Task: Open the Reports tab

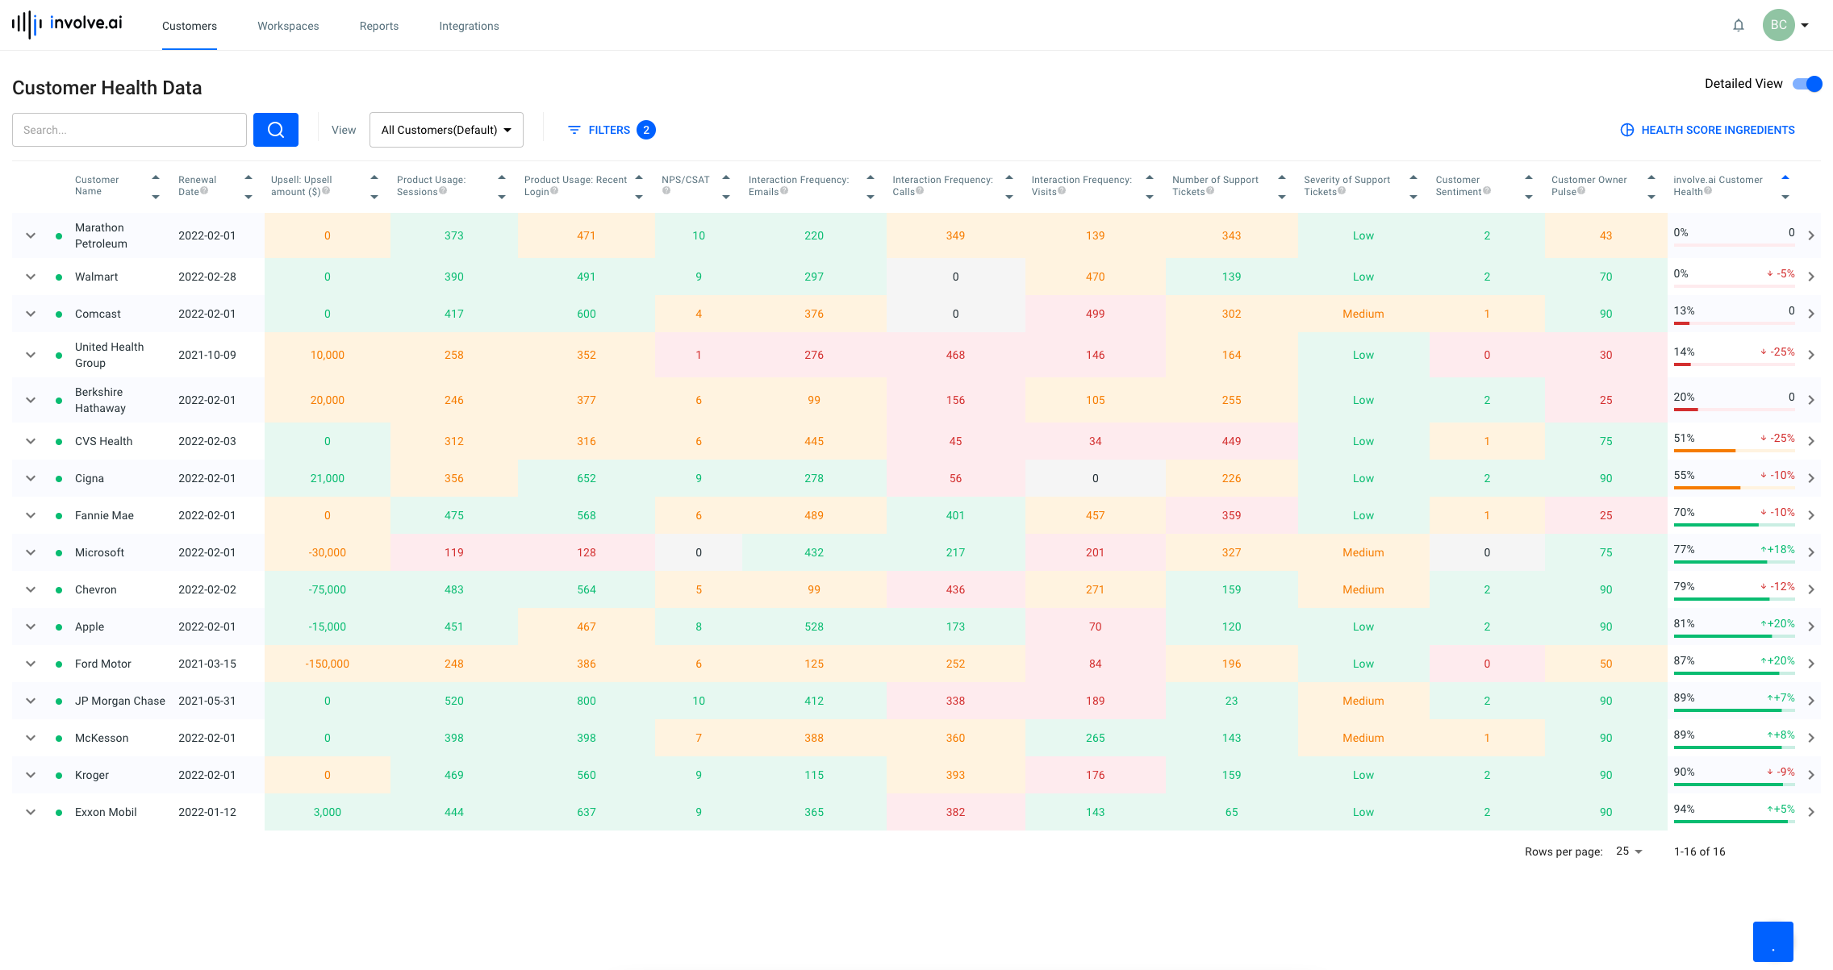Action: [x=379, y=26]
